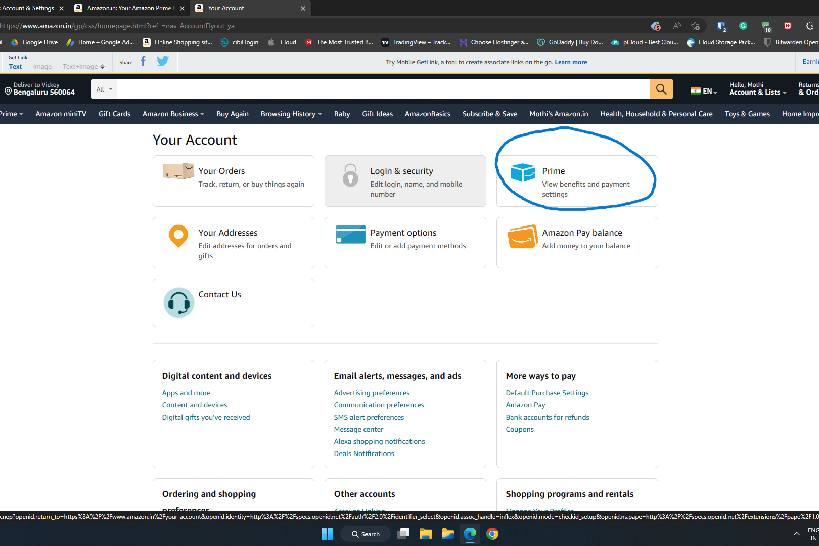Image resolution: width=819 pixels, height=546 pixels.
Task: Open Login & security padlock icon
Action: 350,175
